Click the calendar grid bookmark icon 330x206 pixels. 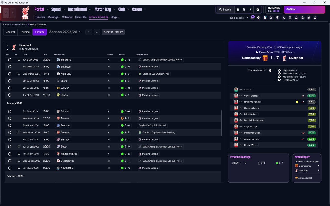tap(309, 18)
